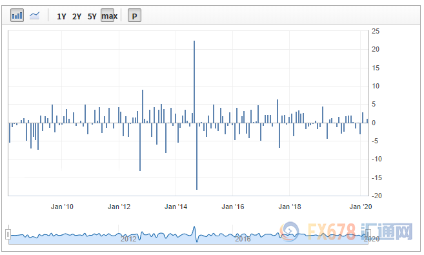The width and height of the screenshot is (424, 255).
Task: Click the Jan '18 axis label
Action: click(x=290, y=207)
